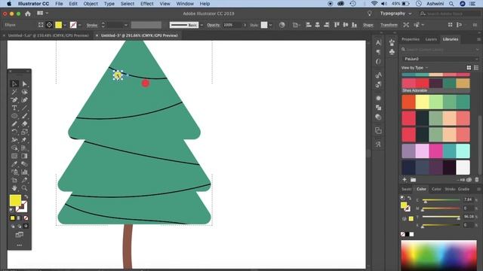Set toolbox paint mode to None

(x=26, y=218)
